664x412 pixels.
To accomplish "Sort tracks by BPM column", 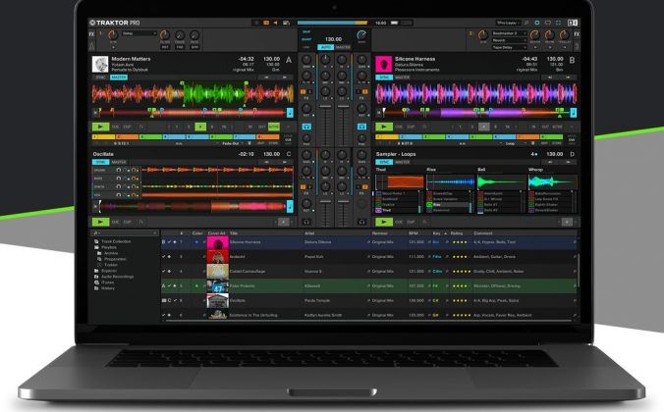I will coord(413,233).
